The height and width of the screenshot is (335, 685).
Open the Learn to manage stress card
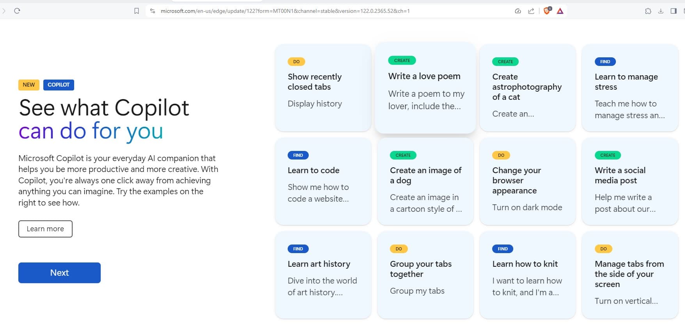630,87
